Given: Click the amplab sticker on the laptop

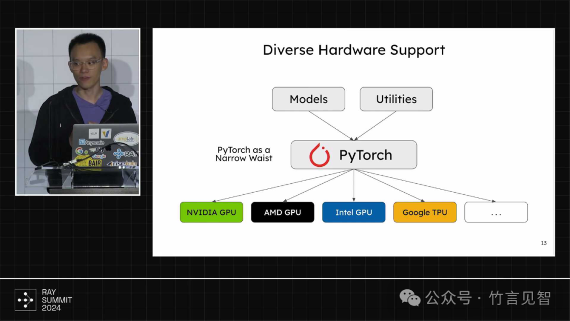Looking at the screenshot, I should (x=126, y=138).
